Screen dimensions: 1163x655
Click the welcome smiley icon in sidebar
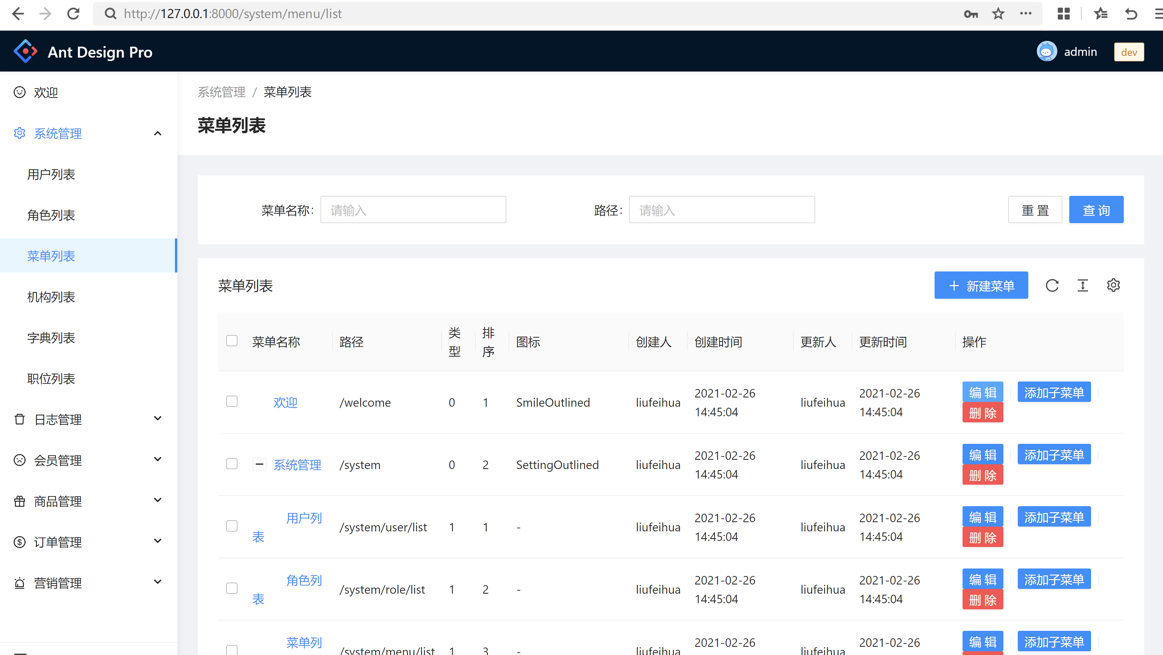pos(19,92)
